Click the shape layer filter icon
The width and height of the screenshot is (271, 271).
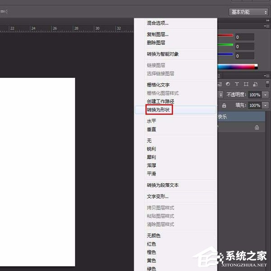[246, 84]
